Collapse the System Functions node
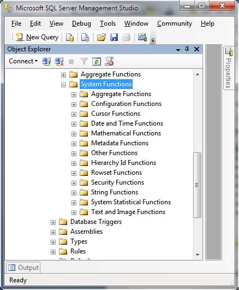Screen dimensions: 239x290 (63, 85)
